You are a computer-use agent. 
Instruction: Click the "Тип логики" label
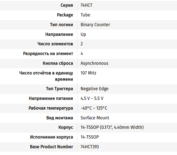(62, 25)
